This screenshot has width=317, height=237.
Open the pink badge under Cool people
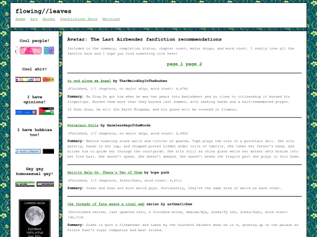(x=31, y=50)
